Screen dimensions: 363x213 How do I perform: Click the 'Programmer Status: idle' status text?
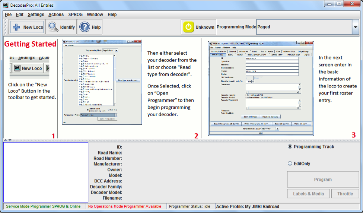[190, 206]
